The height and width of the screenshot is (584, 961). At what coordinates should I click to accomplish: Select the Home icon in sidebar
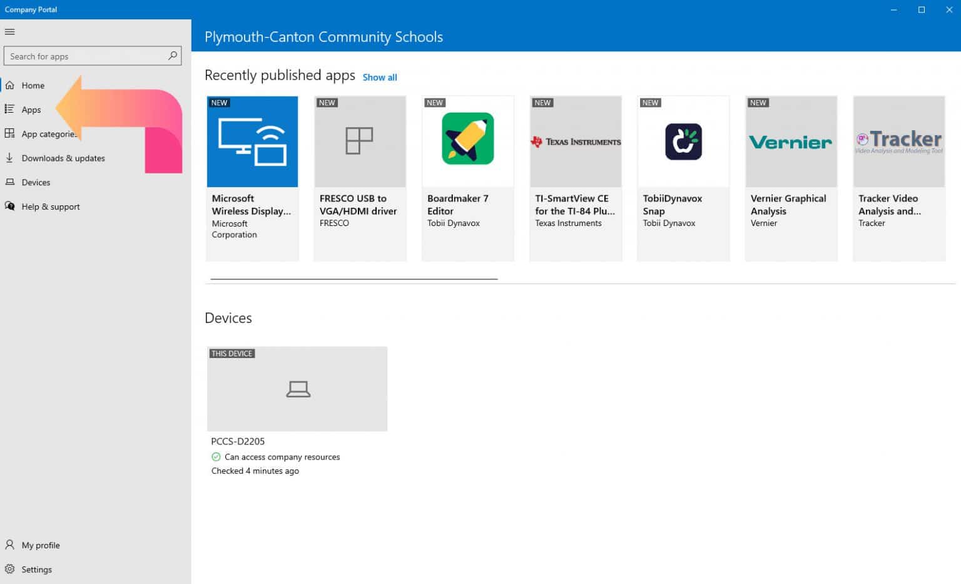10,85
